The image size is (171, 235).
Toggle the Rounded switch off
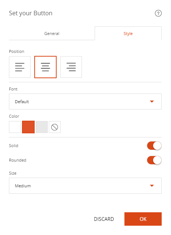154,160
